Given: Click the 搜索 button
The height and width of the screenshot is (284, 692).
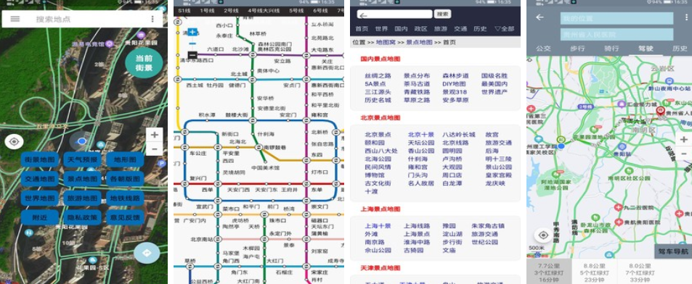Looking at the screenshot, I should tap(442, 14).
